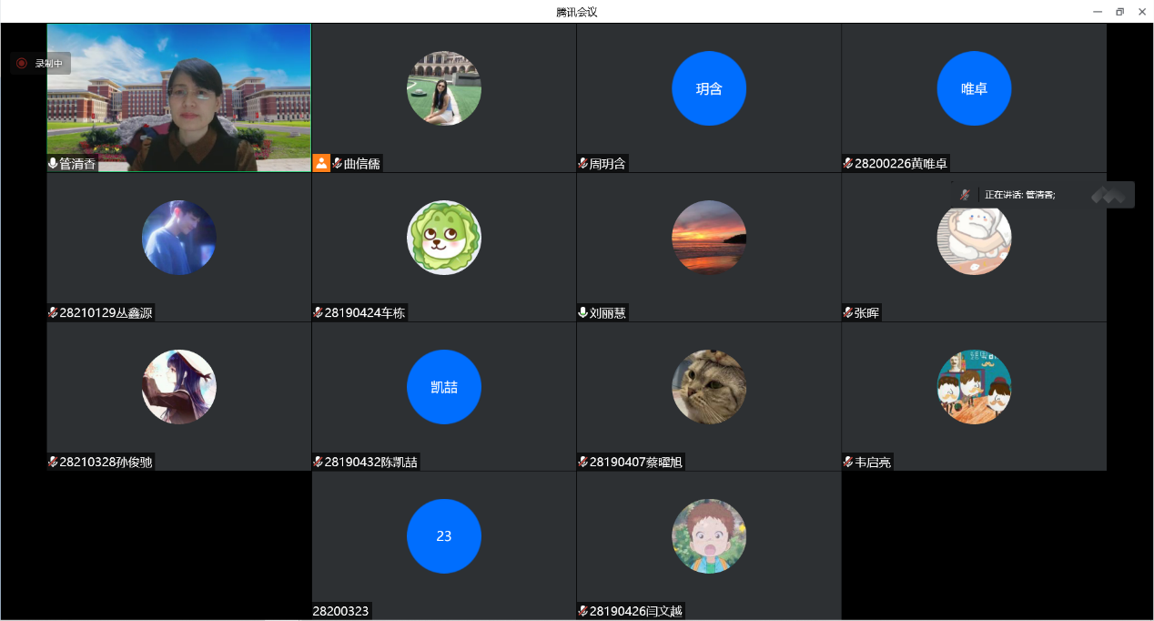Select the blue 凯喆 avatar circle
Viewport: 1154px width, 621px height.
(444, 387)
